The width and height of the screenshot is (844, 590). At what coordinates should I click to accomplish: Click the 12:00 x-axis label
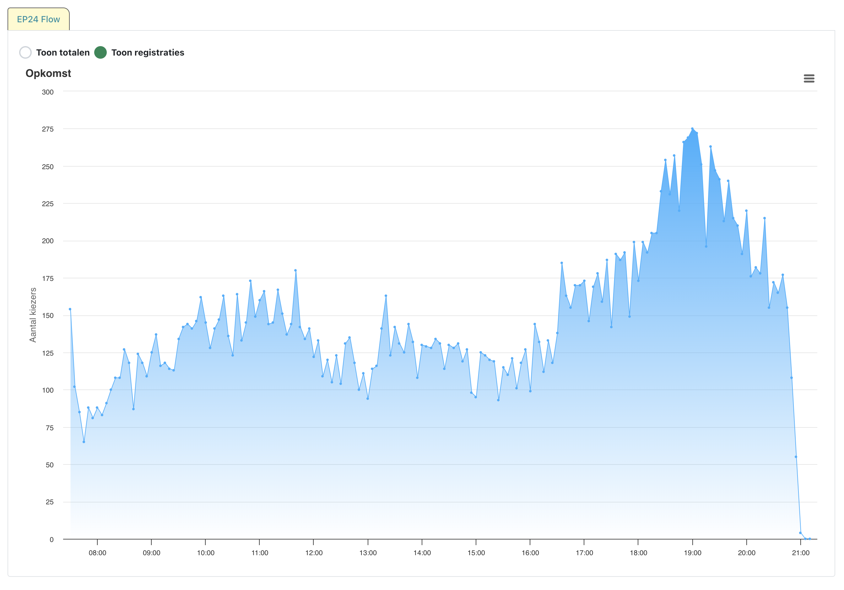(314, 553)
